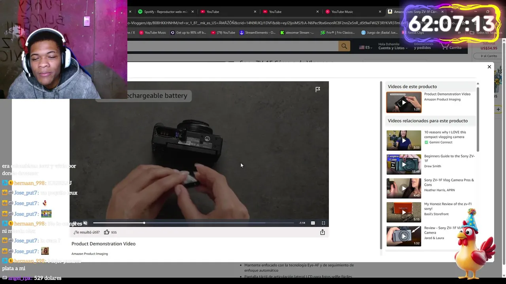Open '(79) YouTube' bookmark
Screen dimensions: 506x284
[223, 33]
